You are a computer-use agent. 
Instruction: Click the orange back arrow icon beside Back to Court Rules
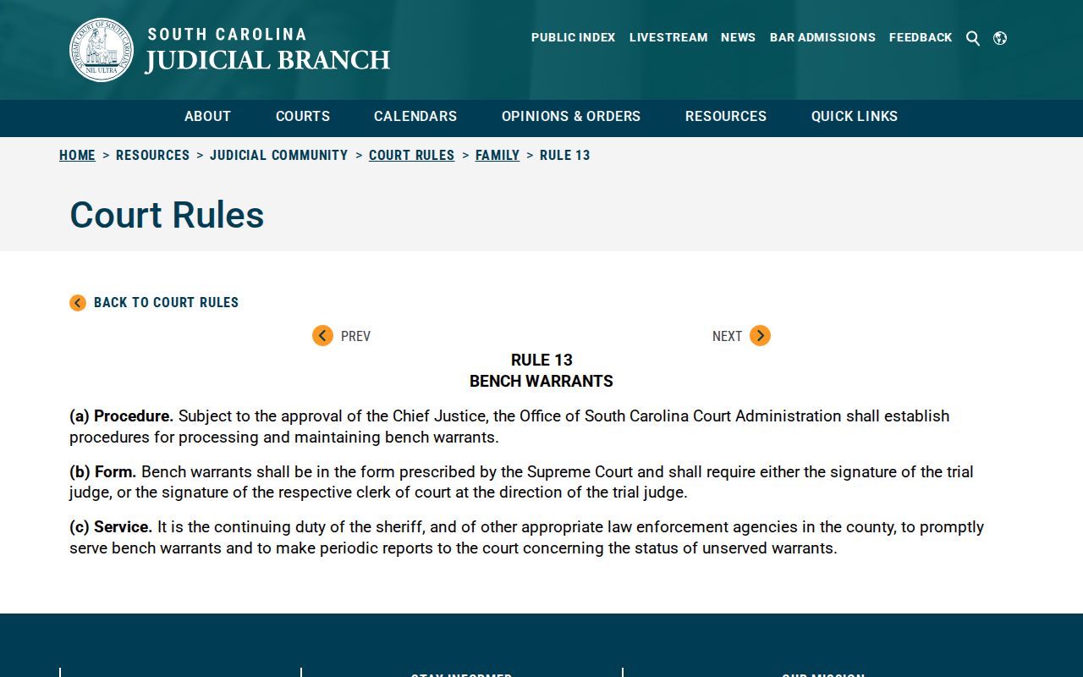(x=78, y=303)
